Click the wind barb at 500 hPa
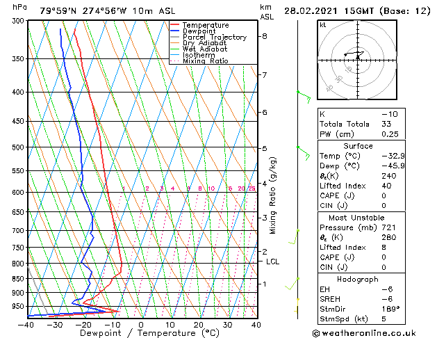The width and height of the screenshot is (437, 338). click(x=304, y=153)
